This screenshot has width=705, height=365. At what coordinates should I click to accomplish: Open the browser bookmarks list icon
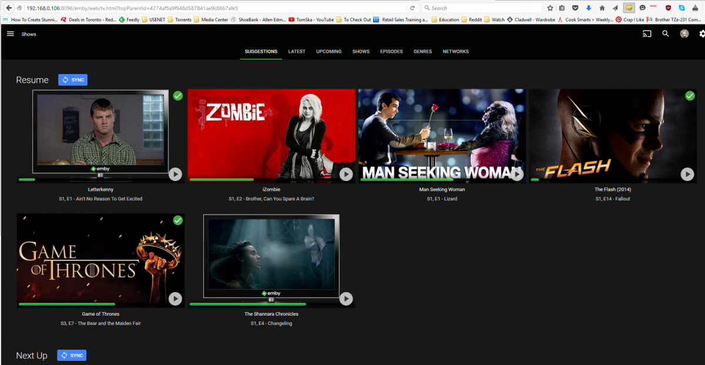pos(562,8)
